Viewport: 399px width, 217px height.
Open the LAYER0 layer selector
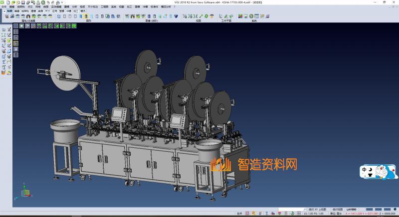pos(352,209)
